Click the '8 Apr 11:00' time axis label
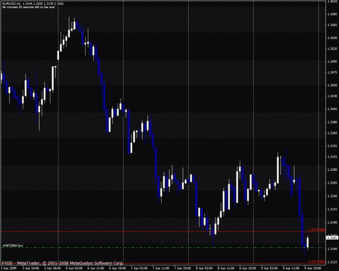 (226, 268)
